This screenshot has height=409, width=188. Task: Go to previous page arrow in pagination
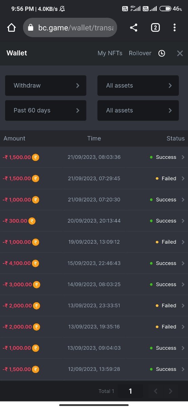tap(156, 391)
